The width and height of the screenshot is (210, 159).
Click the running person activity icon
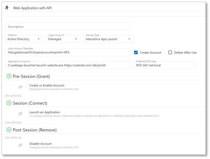tap(7, 8)
